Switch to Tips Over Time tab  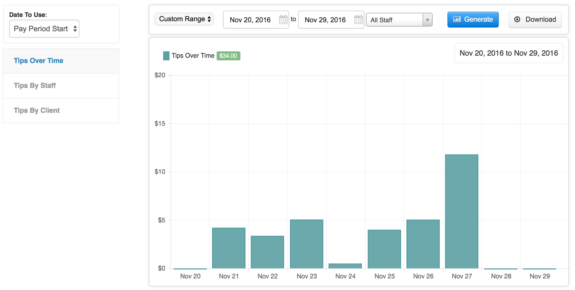[61, 61]
